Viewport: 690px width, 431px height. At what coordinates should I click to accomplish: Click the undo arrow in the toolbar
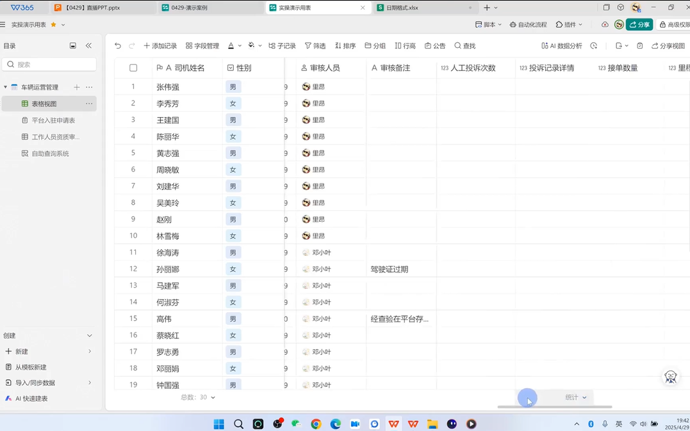coord(118,46)
